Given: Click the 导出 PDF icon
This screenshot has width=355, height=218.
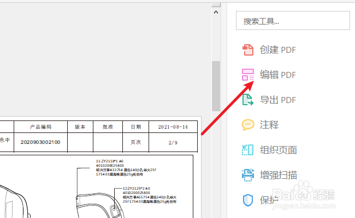Looking at the screenshot, I should coord(248,100).
